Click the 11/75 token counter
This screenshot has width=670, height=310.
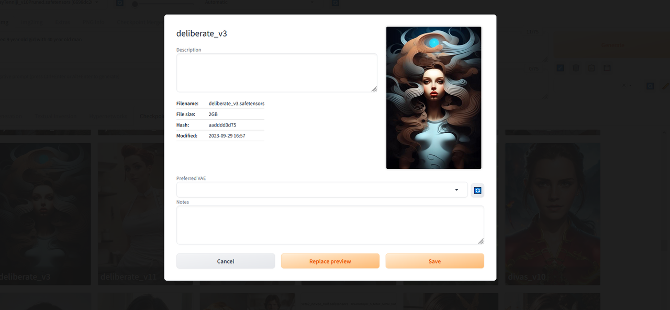point(533,32)
